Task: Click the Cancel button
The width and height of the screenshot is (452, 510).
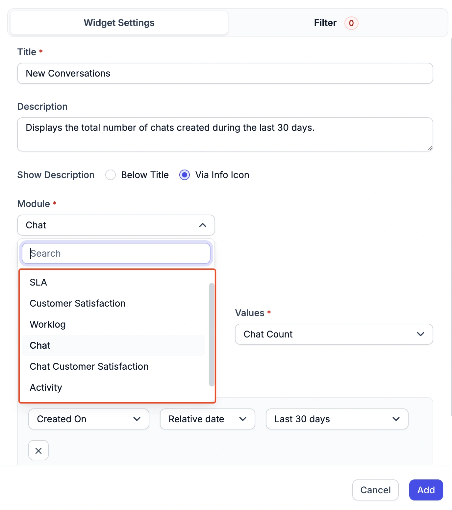Action: point(375,490)
